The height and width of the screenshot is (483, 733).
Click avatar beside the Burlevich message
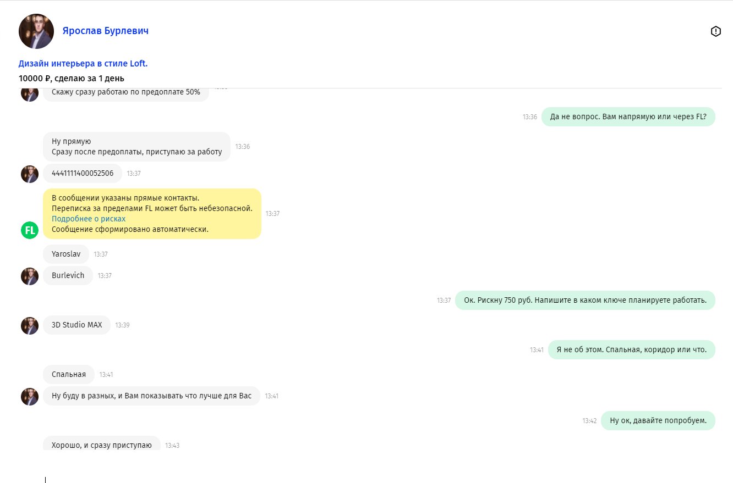pyautogui.click(x=30, y=276)
